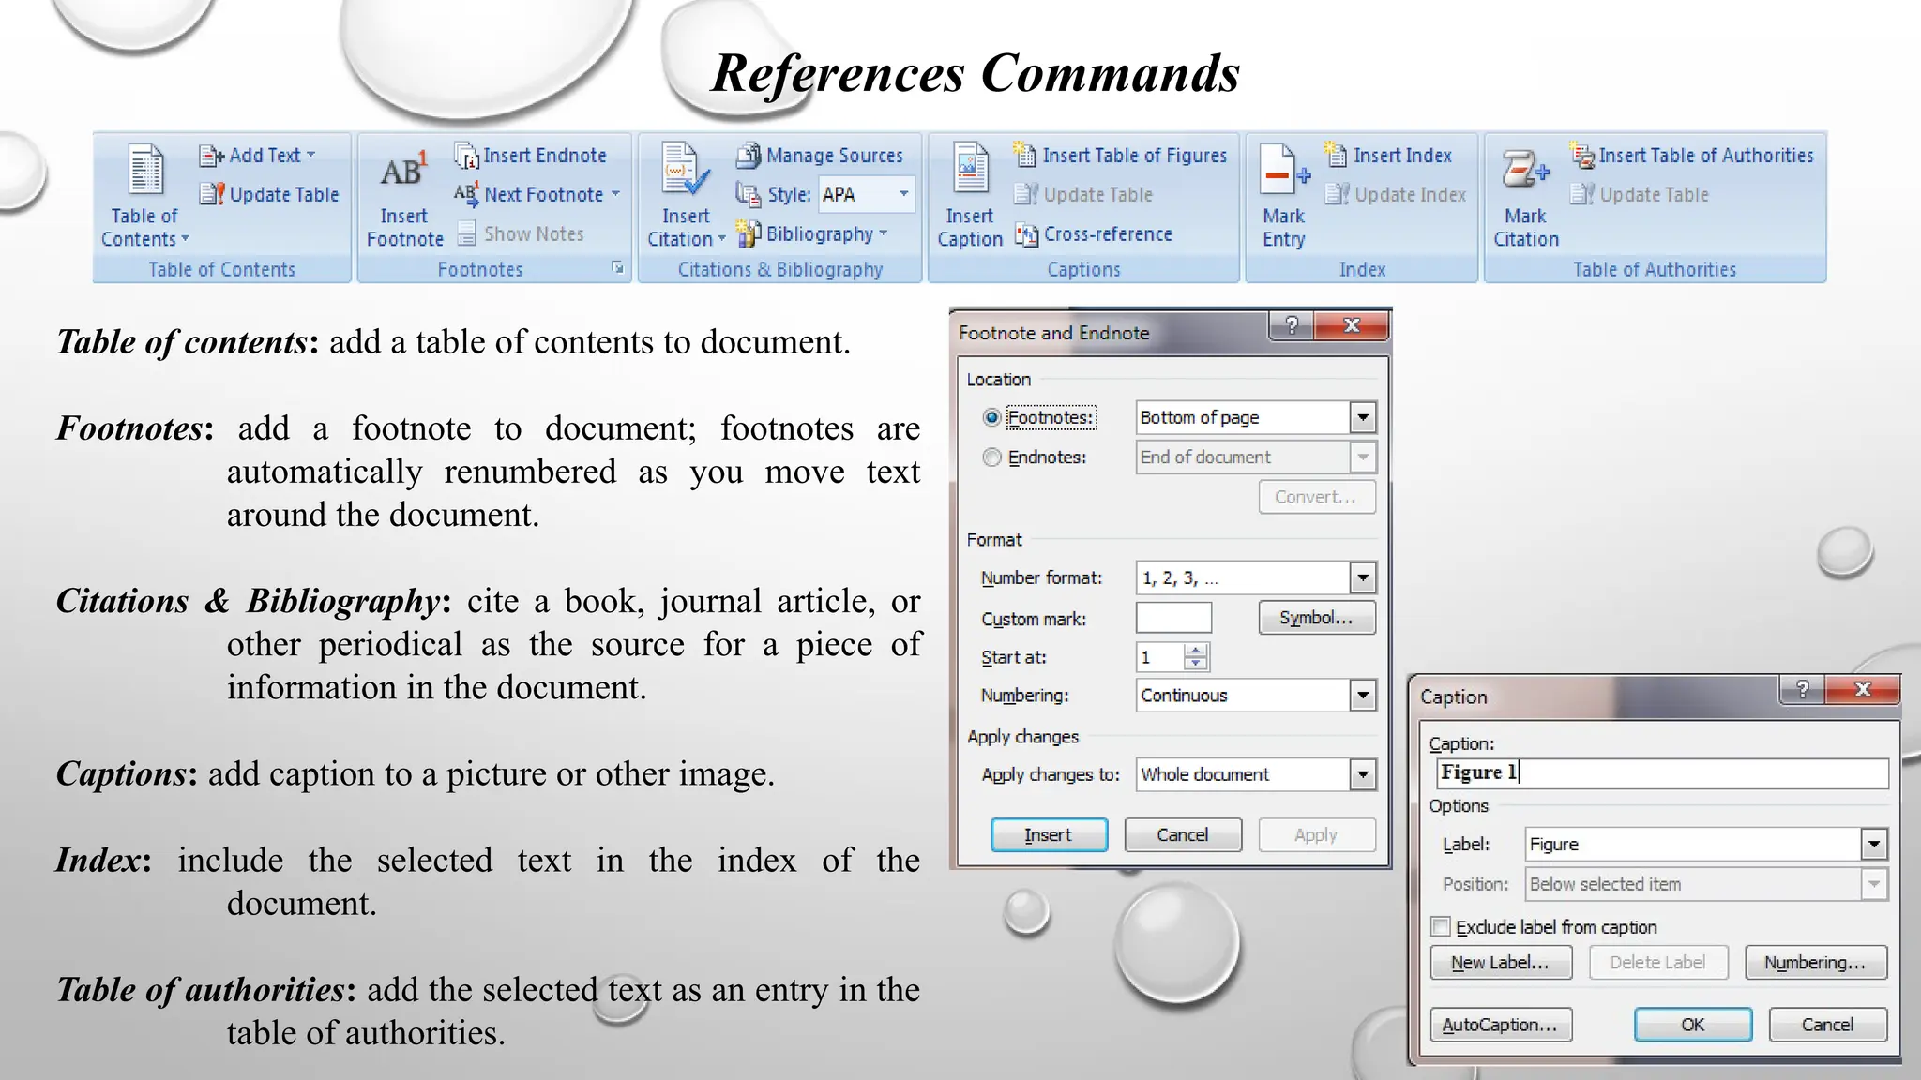Click the Apply button

point(1317,834)
